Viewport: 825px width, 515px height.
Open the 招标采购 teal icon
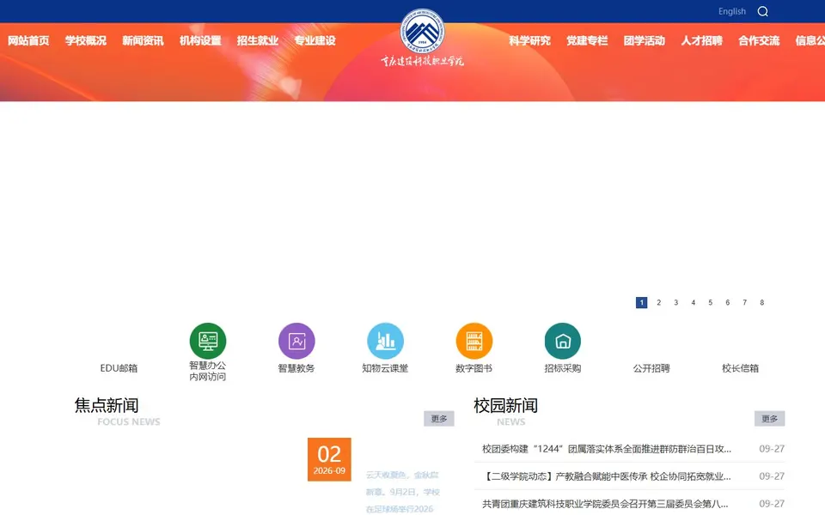pyautogui.click(x=563, y=341)
